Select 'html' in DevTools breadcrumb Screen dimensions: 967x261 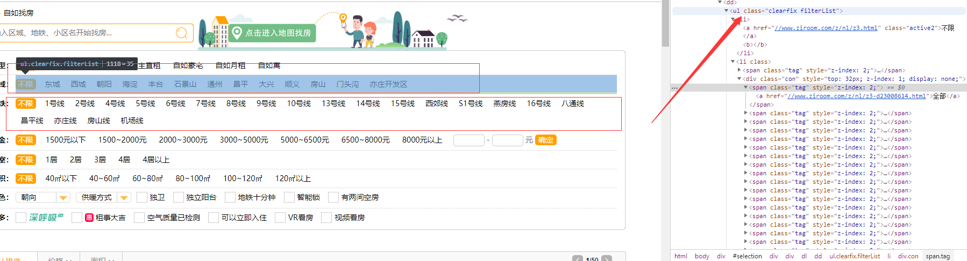(x=681, y=256)
